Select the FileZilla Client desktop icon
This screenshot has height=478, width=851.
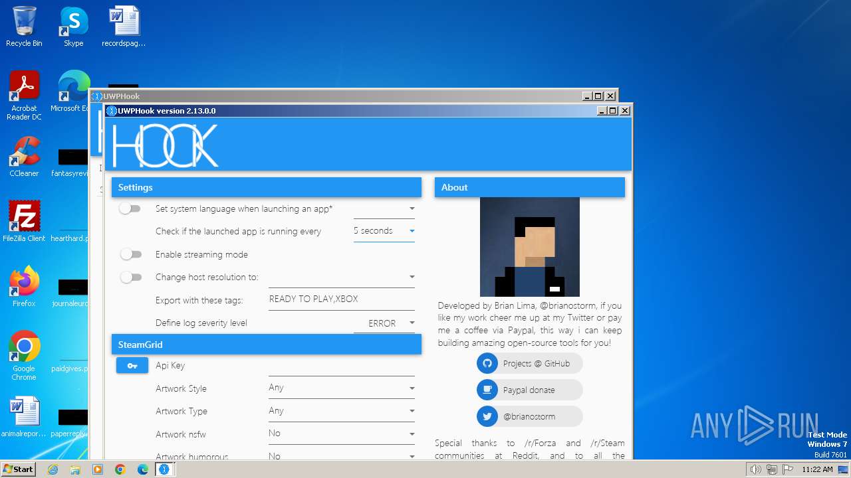[24, 222]
